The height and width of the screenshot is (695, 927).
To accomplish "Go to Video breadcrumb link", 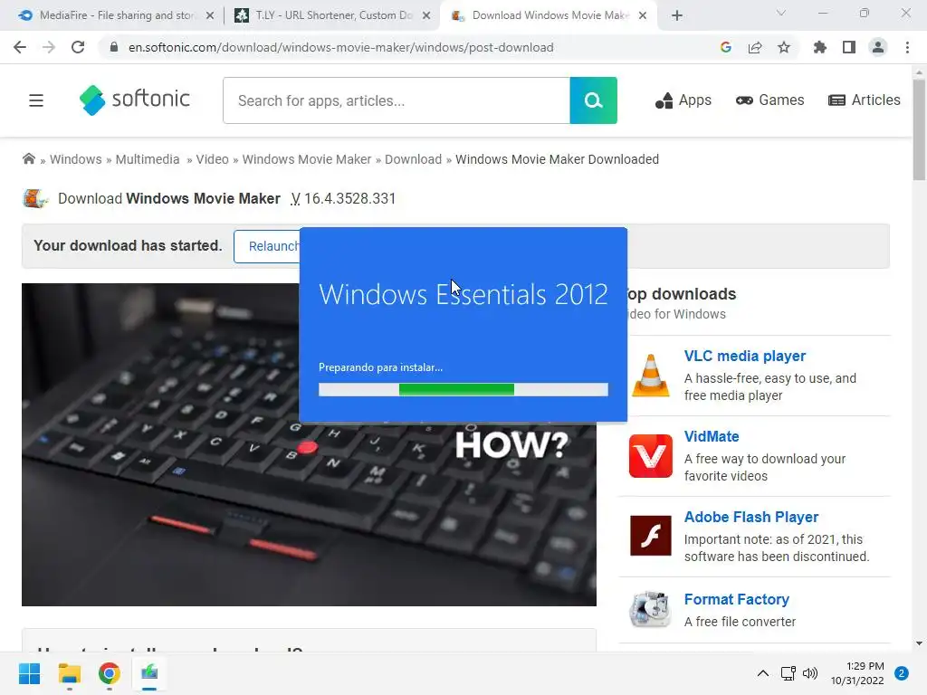I will pos(212,159).
